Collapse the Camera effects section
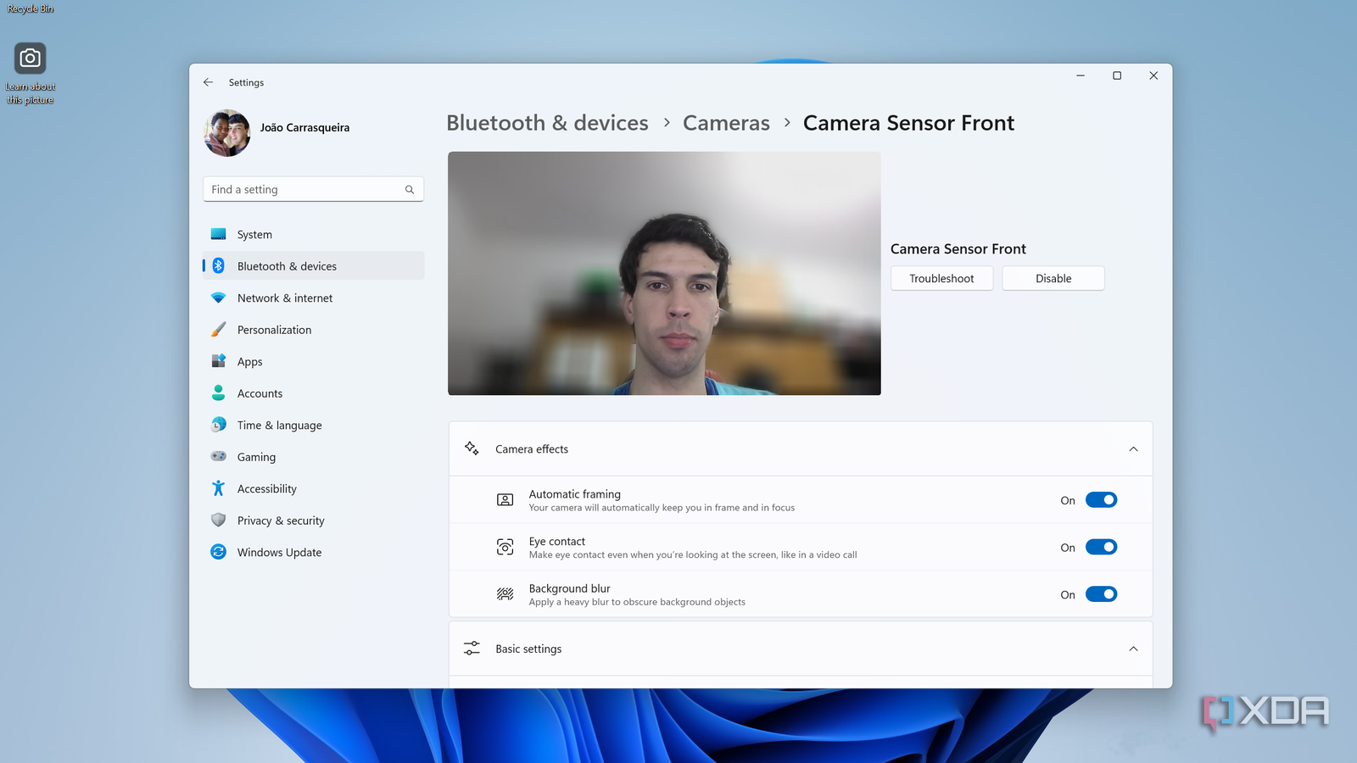Viewport: 1357px width, 763px height. pos(1133,449)
